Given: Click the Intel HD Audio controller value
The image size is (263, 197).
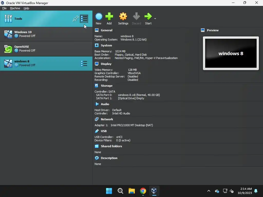Looking at the screenshot, I should tap(121, 113).
